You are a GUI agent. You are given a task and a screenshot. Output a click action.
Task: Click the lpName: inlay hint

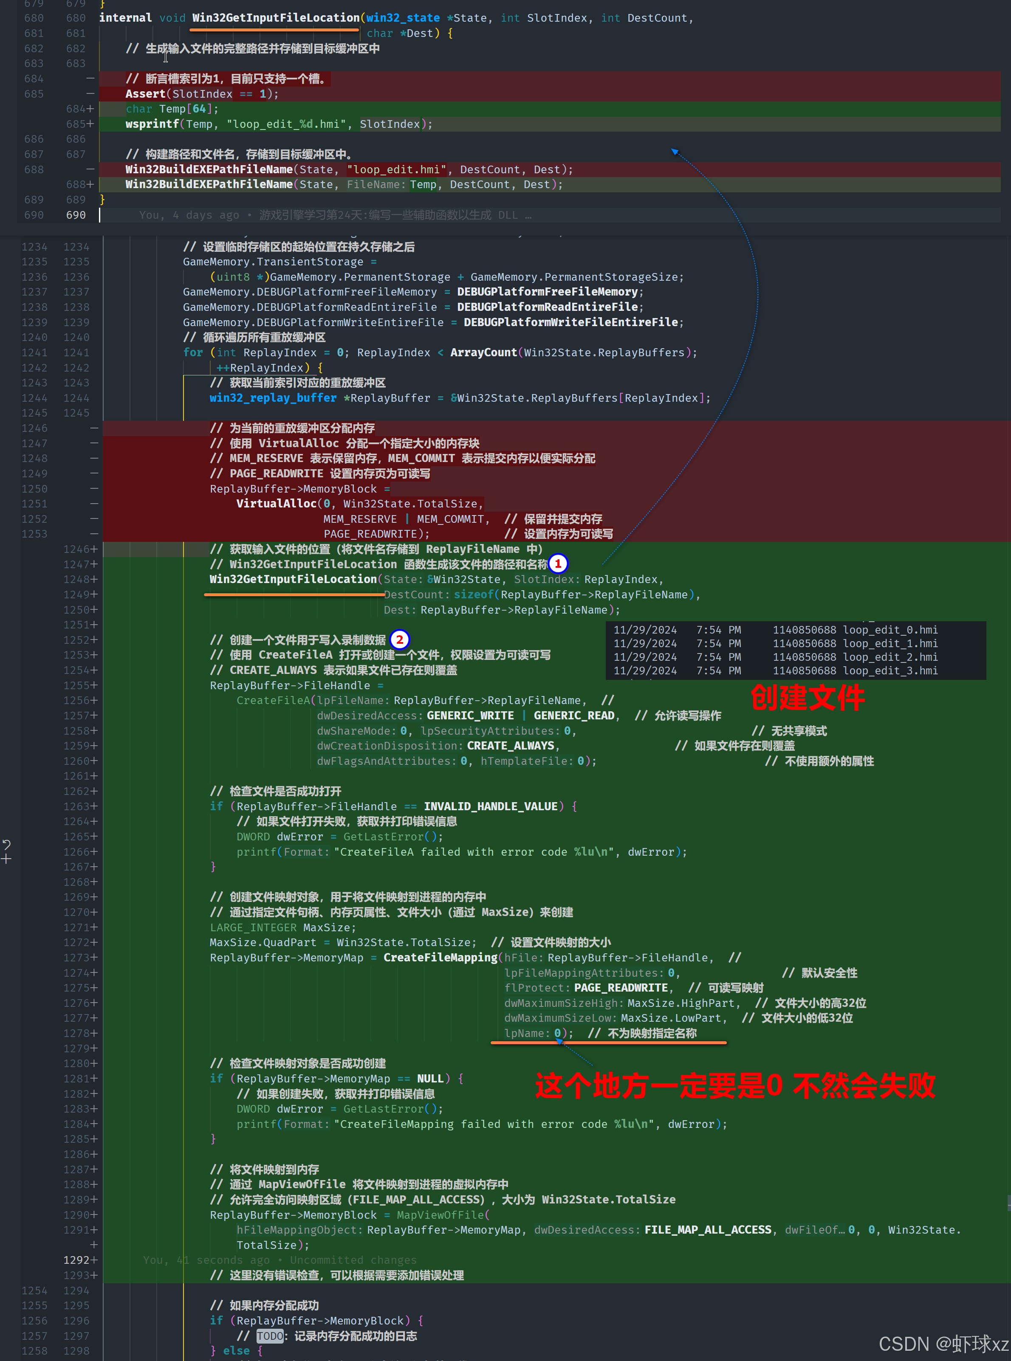pos(527,1033)
